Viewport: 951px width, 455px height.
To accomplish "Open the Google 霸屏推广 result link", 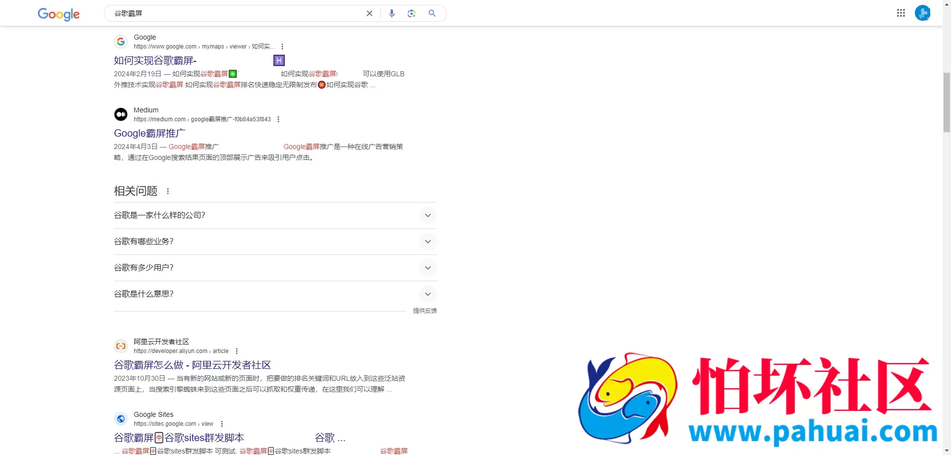I will coord(149,133).
